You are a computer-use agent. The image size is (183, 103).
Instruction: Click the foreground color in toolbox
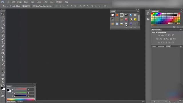(x=2, y=88)
